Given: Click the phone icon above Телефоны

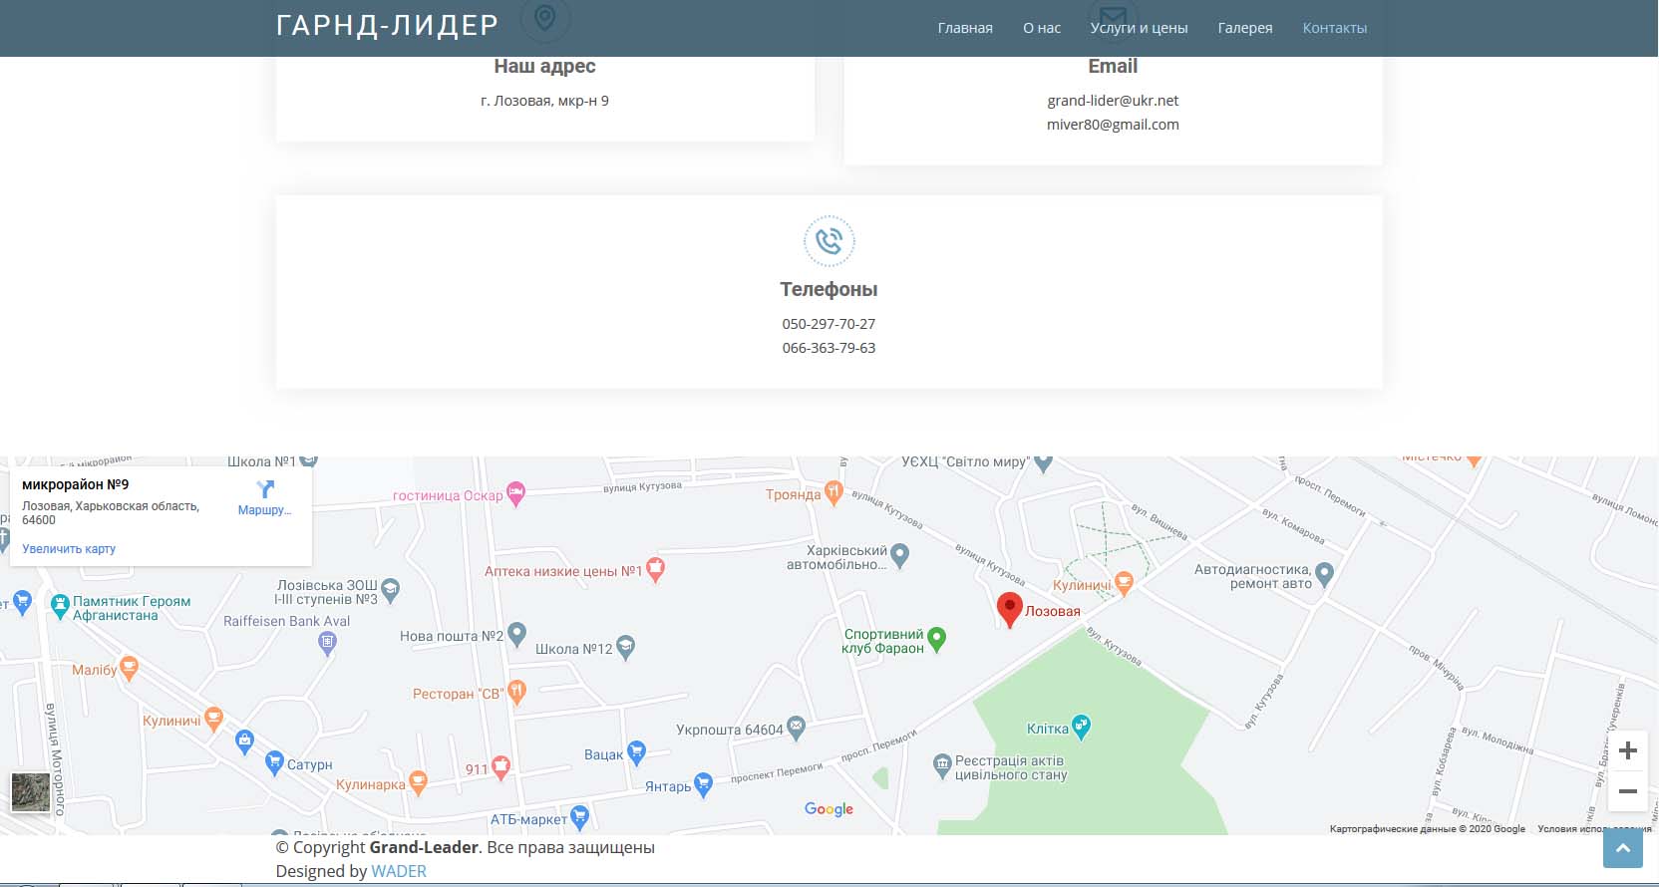Looking at the screenshot, I should point(829,241).
